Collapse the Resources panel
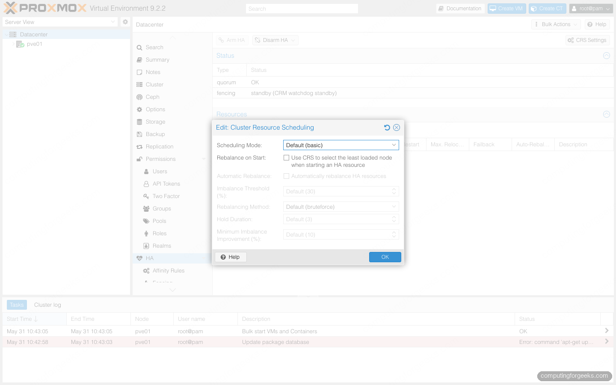Screen dimensions: 616x385 (x=606, y=114)
